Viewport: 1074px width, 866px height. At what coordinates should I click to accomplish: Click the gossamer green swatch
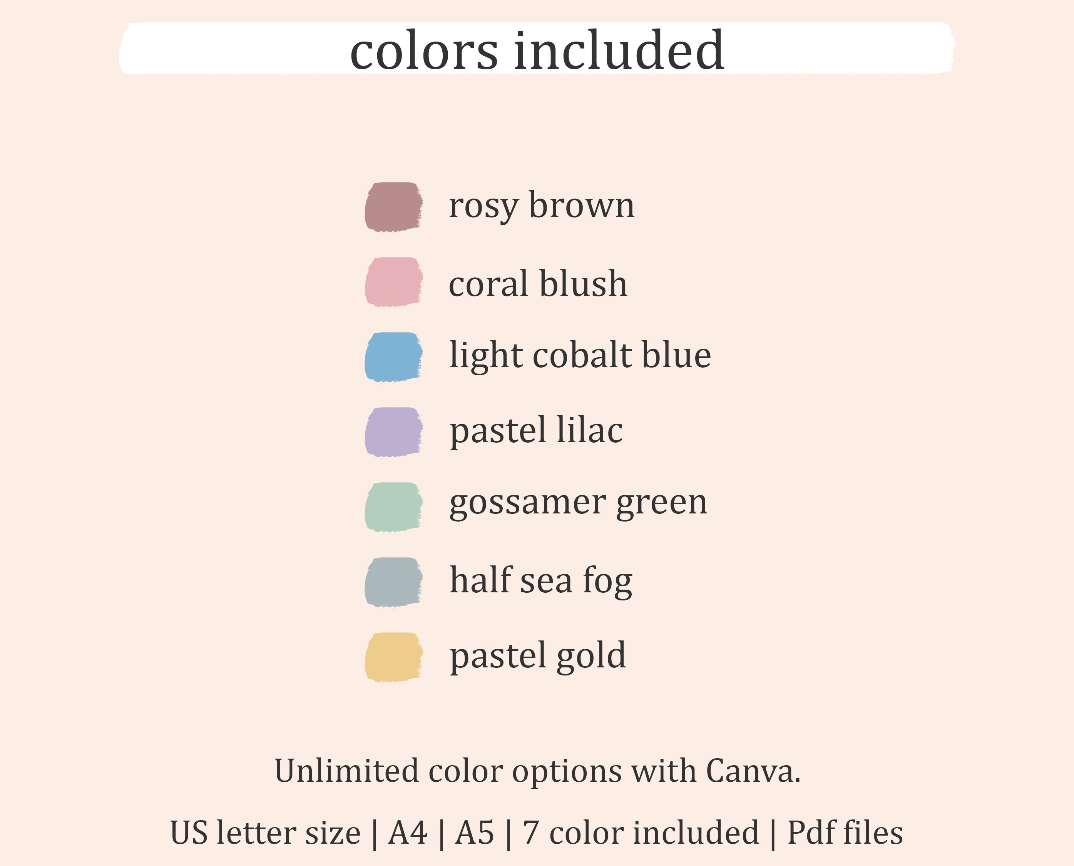[x=393, y=507]
